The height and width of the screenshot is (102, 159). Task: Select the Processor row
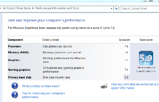point(69,46)
